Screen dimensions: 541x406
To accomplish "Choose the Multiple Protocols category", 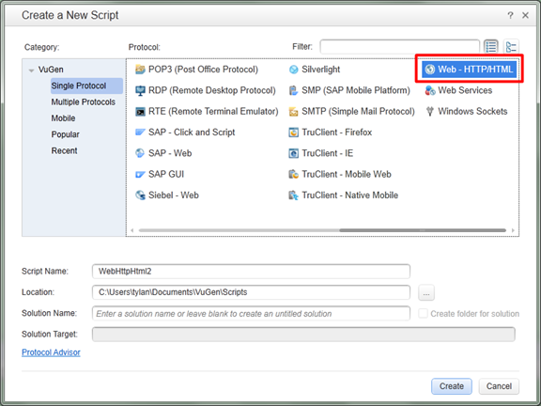I will click(x=84, y=102).
